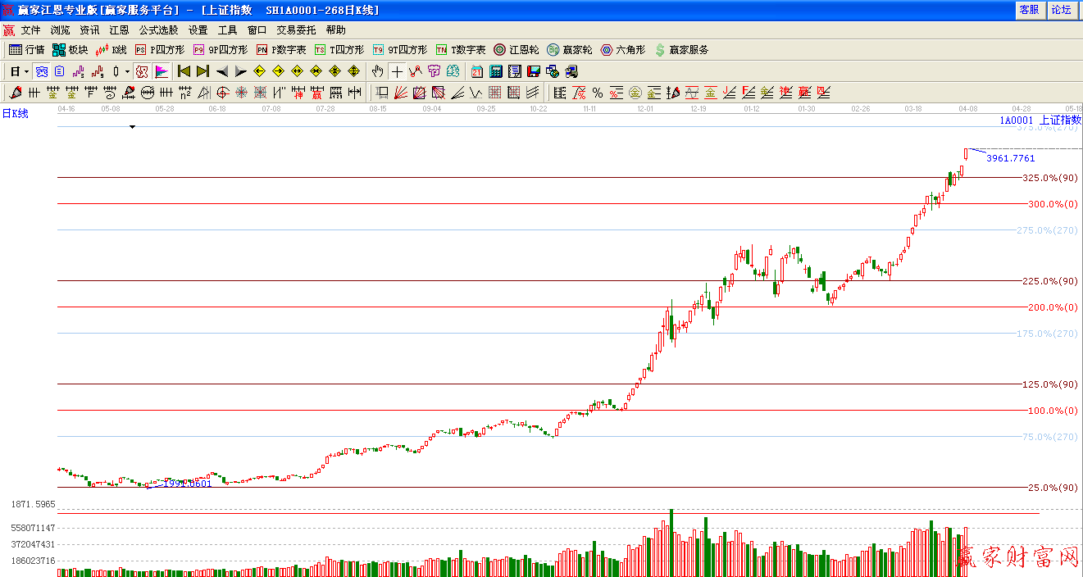Toggle the colored flag chart mode button

162,71
